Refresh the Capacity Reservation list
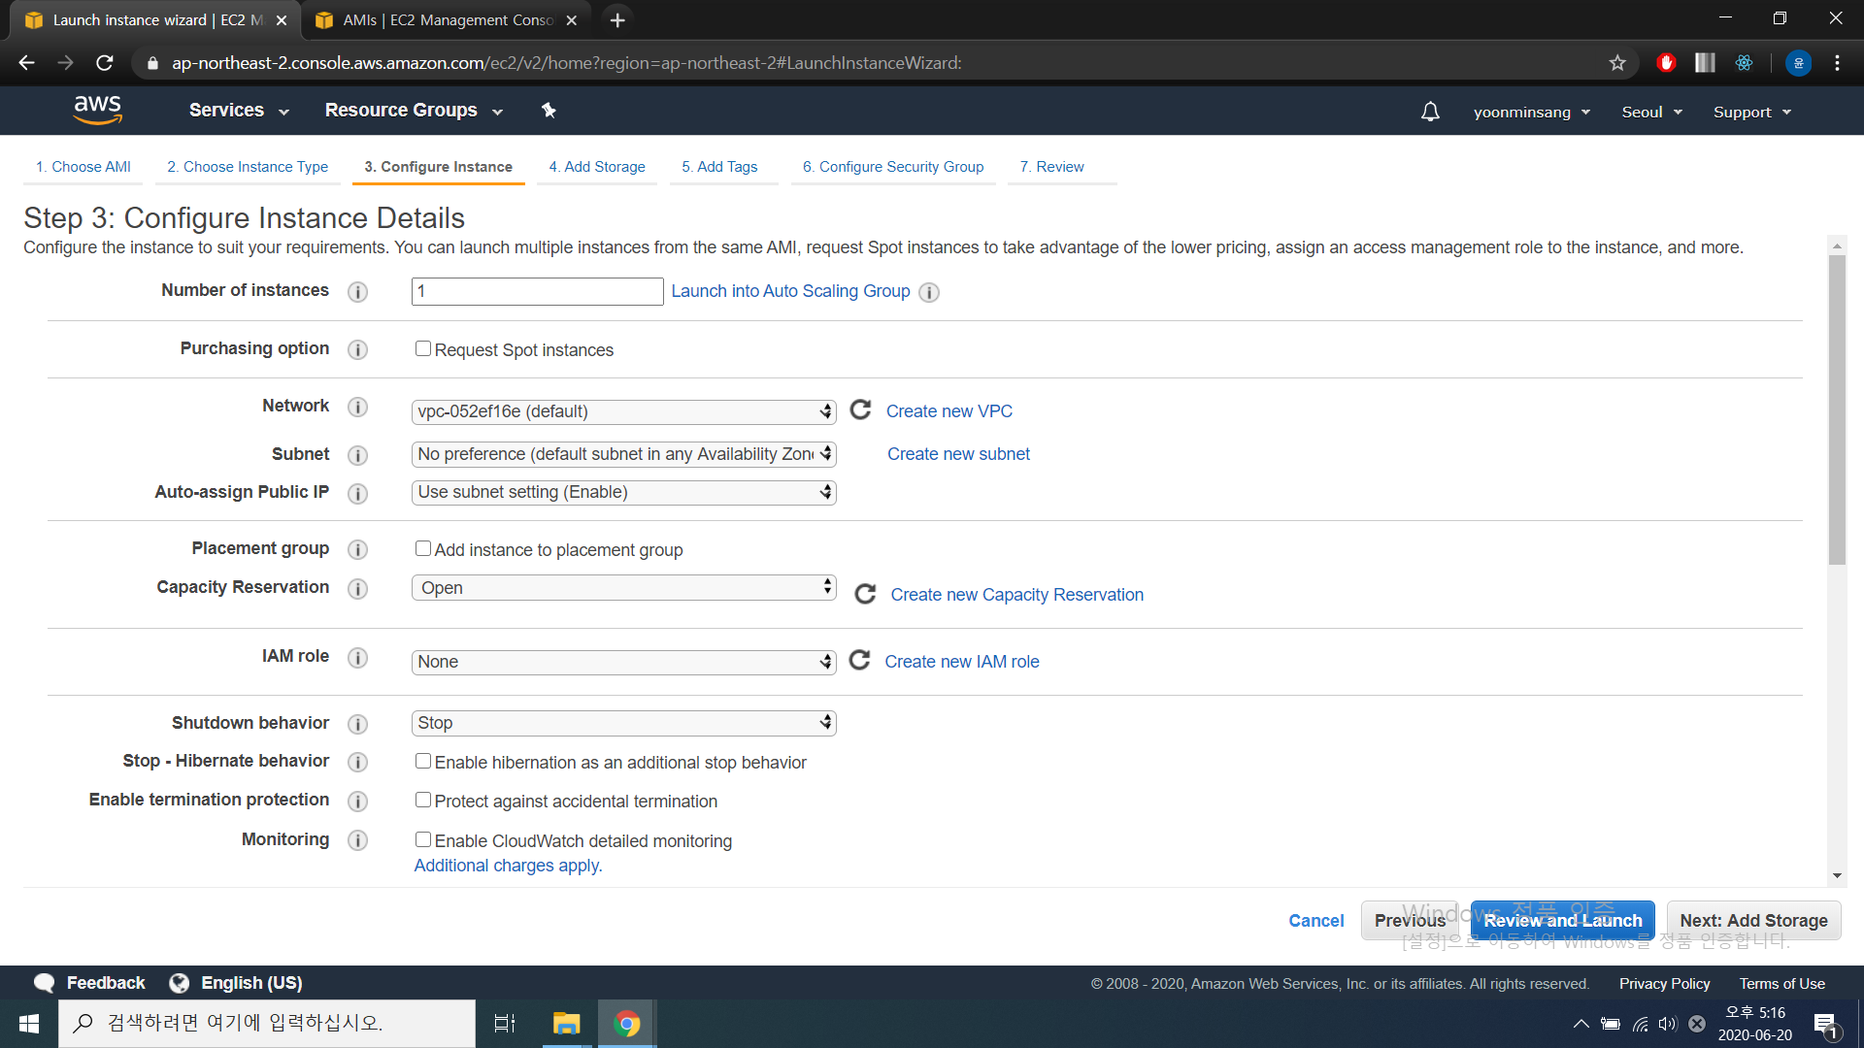 tap(865, 594)
